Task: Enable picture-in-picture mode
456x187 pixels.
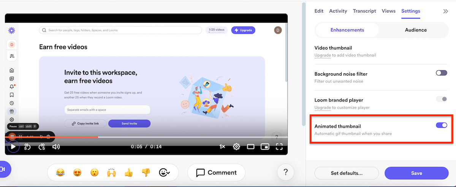Action: 265,146
